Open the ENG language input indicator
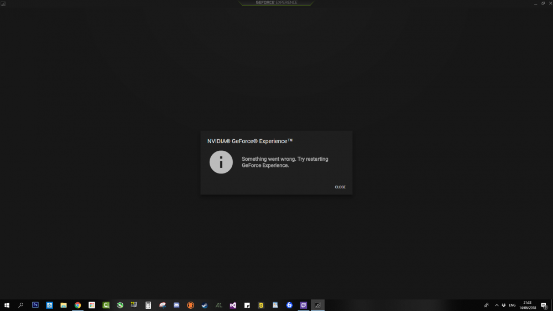This screenshot has width=553, height=311. (x=512, y=305)
